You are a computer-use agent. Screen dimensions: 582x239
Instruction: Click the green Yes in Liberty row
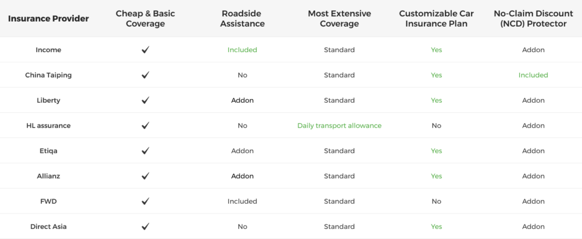click(436, 100)
